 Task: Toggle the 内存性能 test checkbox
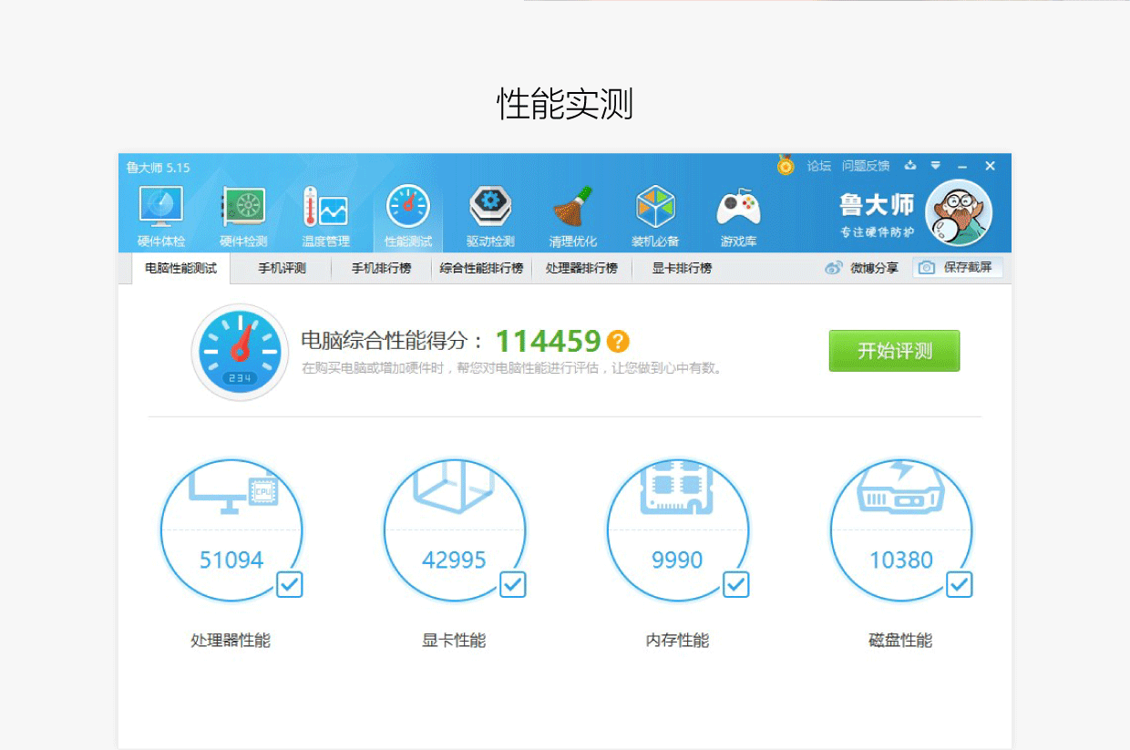(736, 584)
